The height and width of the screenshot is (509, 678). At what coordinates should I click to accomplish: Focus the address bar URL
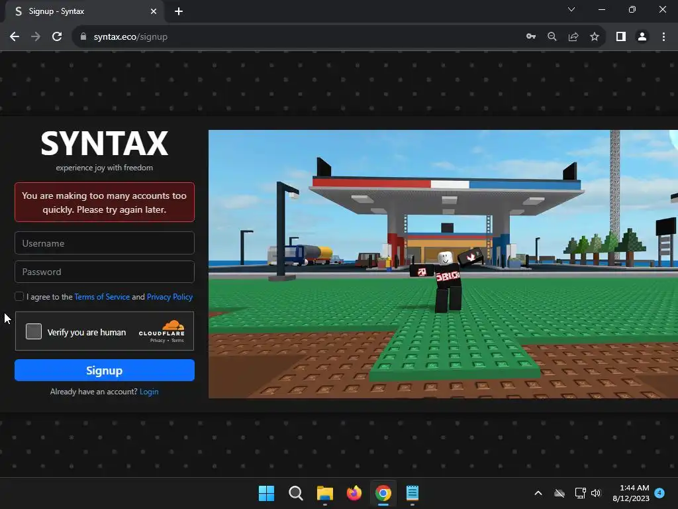(130, 37)
